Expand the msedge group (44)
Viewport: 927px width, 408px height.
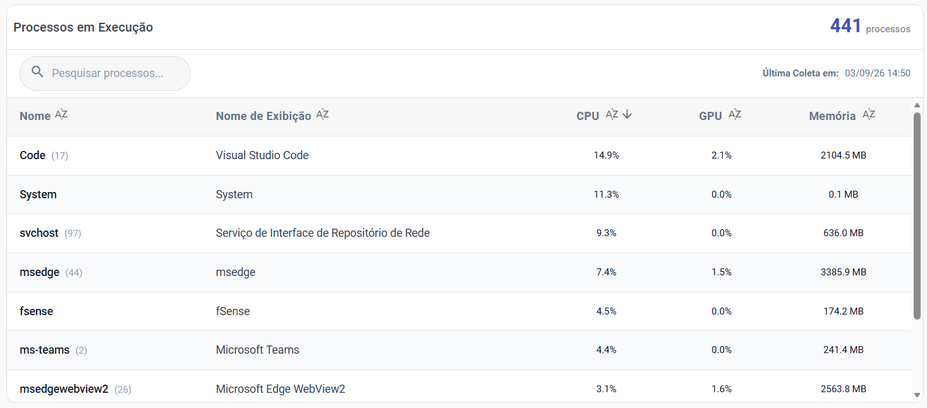pos(51,272)
